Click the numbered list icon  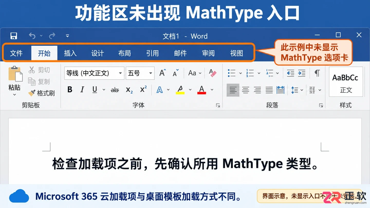click(x=250, y=73)
